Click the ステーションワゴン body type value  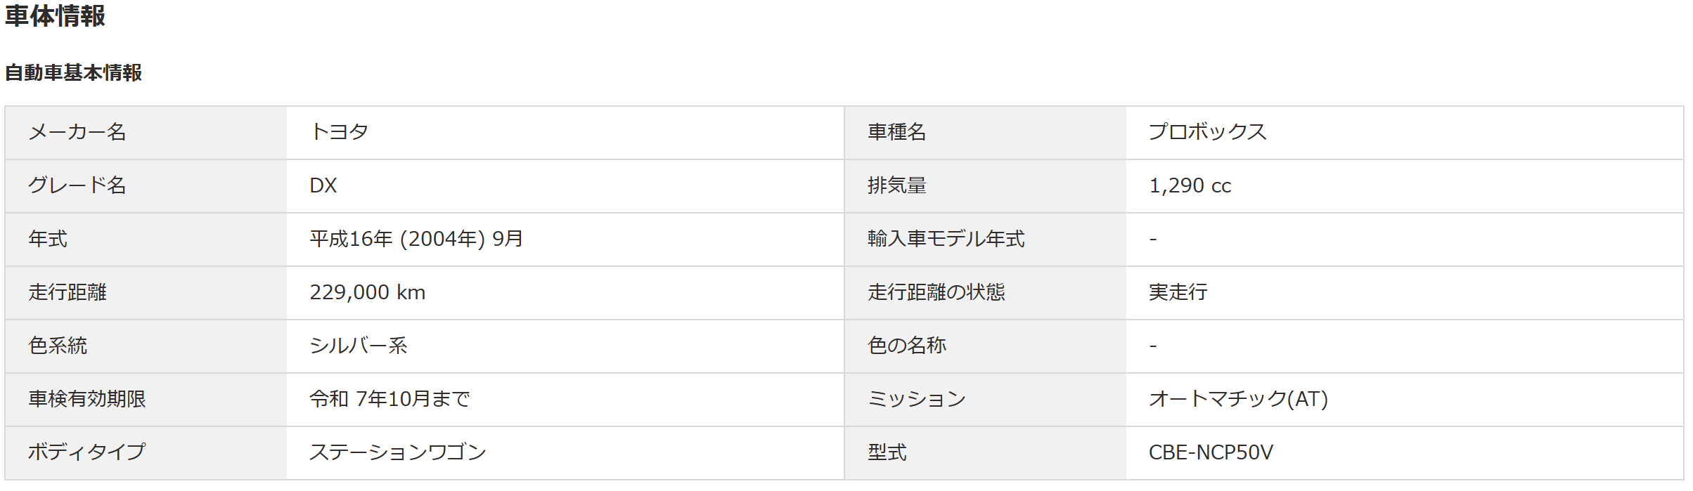(x=398, y=452)
